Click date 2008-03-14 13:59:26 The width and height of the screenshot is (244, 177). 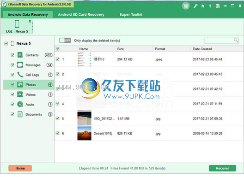(207, 133)
